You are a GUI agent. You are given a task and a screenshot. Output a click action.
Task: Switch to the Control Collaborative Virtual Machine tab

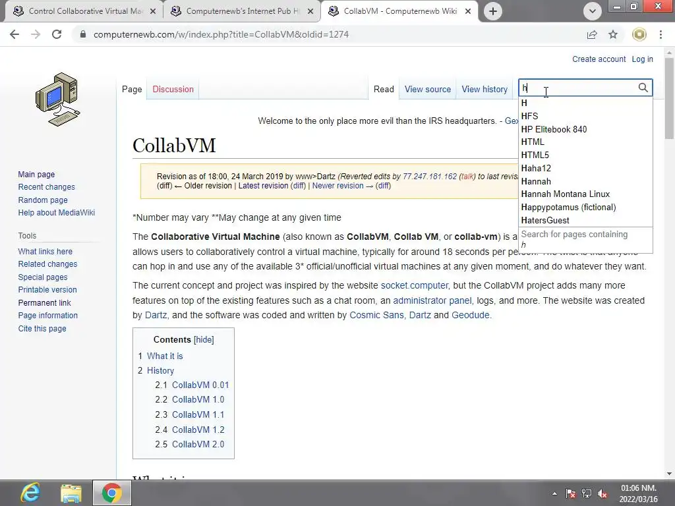85,11
